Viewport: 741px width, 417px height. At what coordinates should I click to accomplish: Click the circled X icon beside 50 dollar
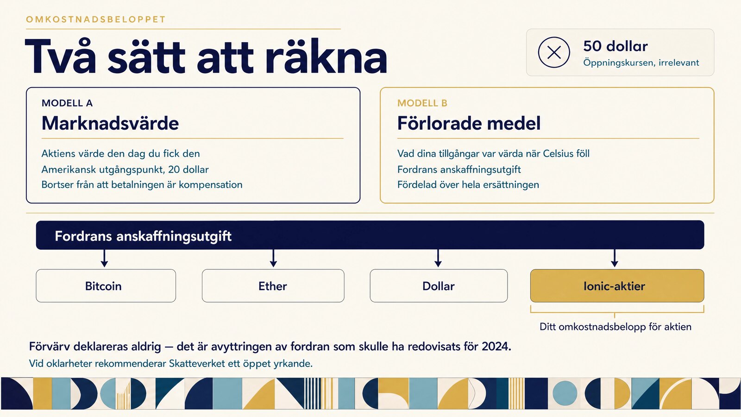554,52
